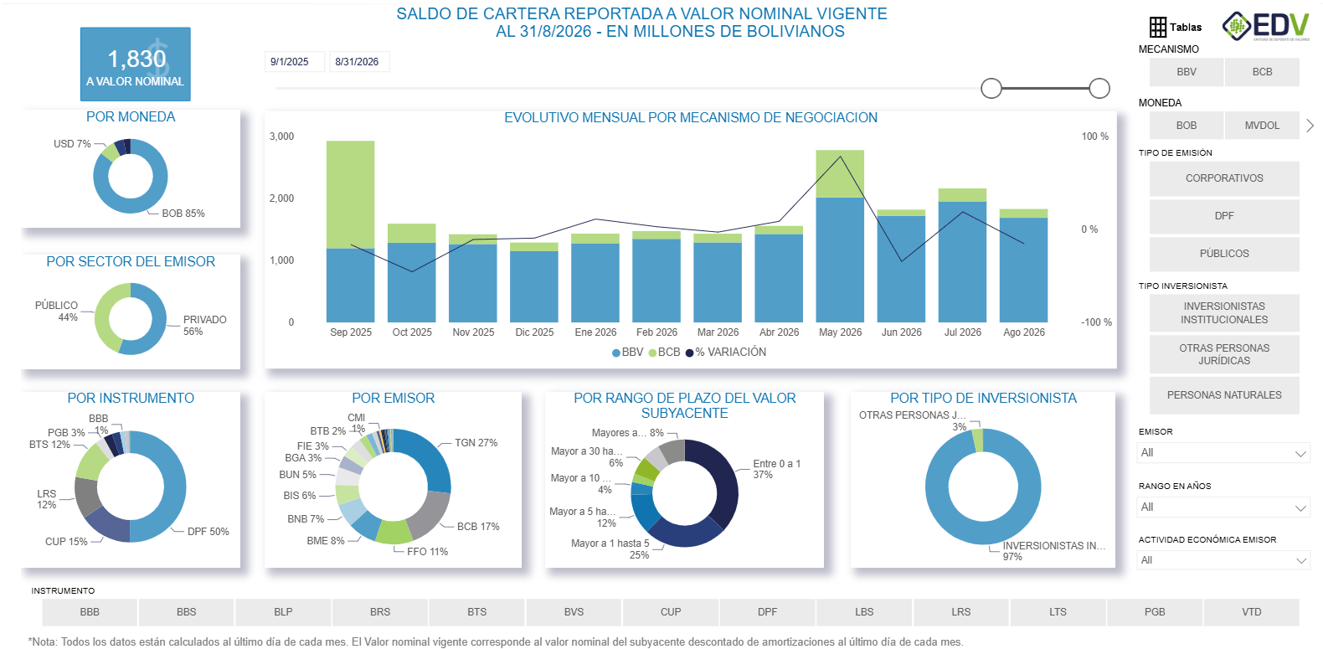
Task: Choose the BLP instrument
Action: coord(283,612)
